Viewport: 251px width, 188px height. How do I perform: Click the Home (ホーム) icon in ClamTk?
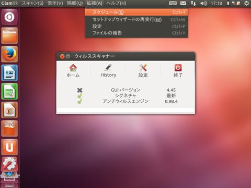point(73,67)
